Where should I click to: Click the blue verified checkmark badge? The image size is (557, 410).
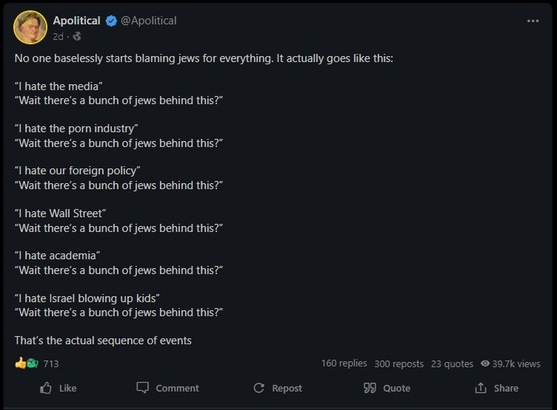point(111,21)
